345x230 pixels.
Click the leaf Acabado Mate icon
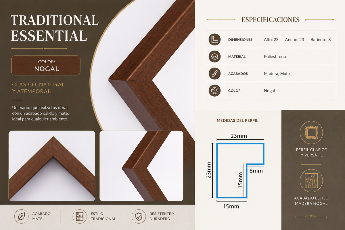point(21,216)
